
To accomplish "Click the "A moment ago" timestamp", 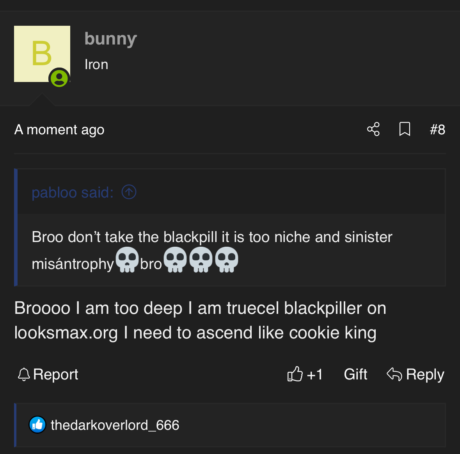I will (x=59, y=130).
